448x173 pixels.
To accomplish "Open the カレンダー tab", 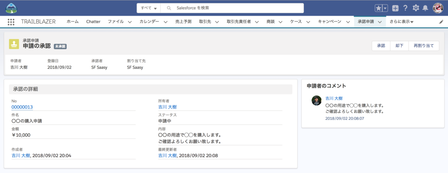I will pos(149,22).
